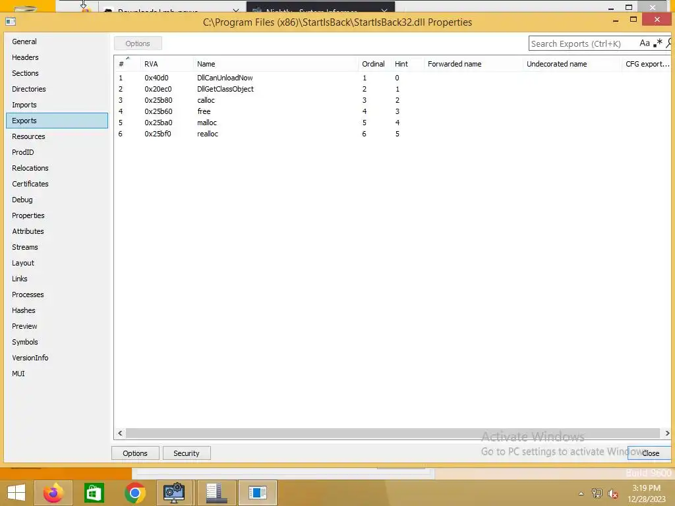675x506 pixels.
Task: Select the DllCanUnloadNow export row
Action: tap(393, 78)
